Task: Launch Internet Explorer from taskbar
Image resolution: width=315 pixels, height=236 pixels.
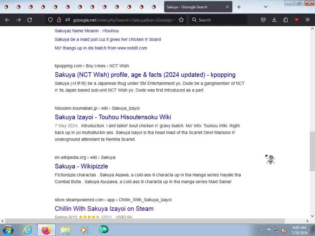Action: [27, 230]
